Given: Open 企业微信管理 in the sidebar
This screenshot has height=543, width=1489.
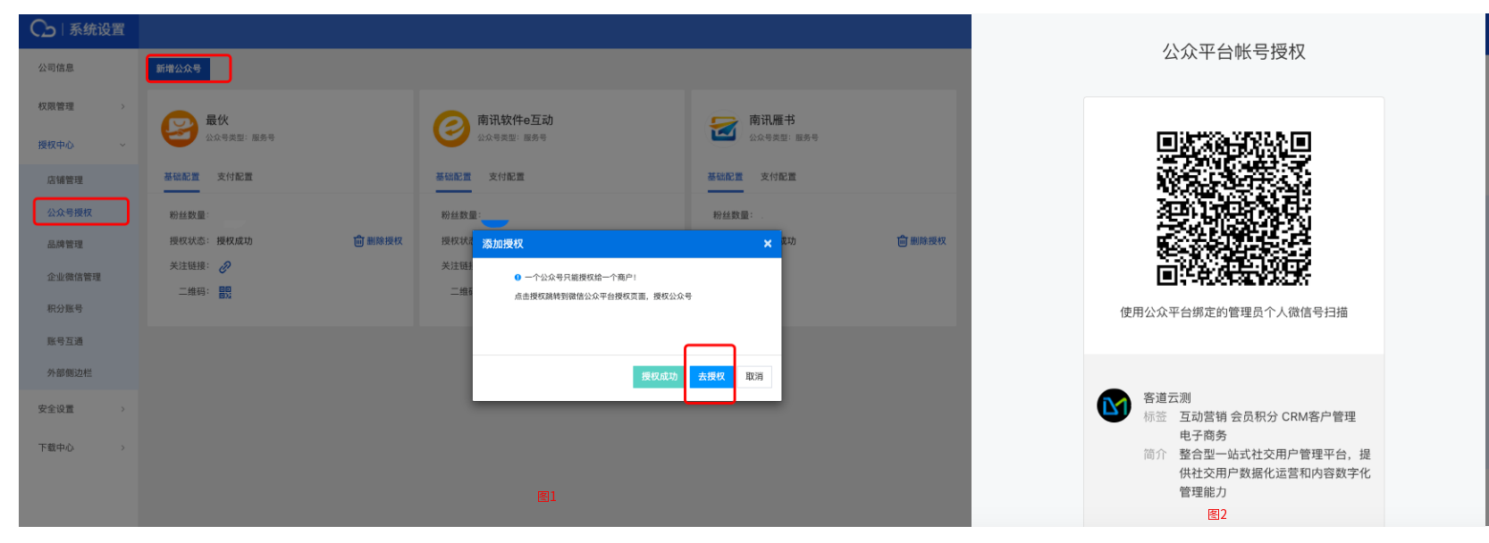Looking at the screenshot, I should (74, 277).
